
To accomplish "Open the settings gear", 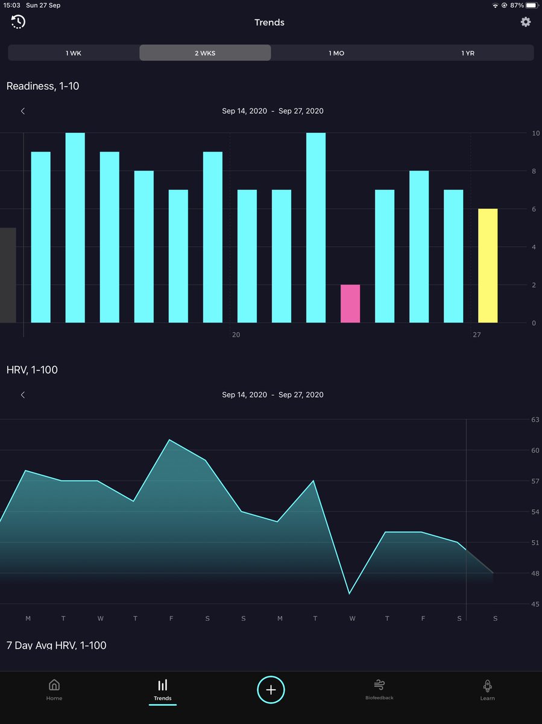I will 525,22.
